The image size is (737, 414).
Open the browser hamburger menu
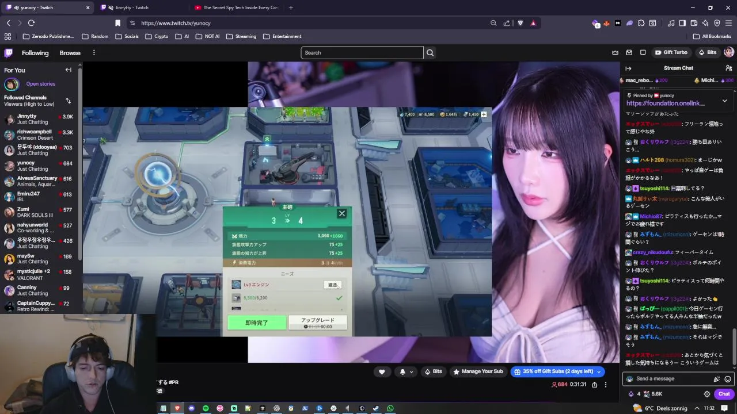[728, 23]
